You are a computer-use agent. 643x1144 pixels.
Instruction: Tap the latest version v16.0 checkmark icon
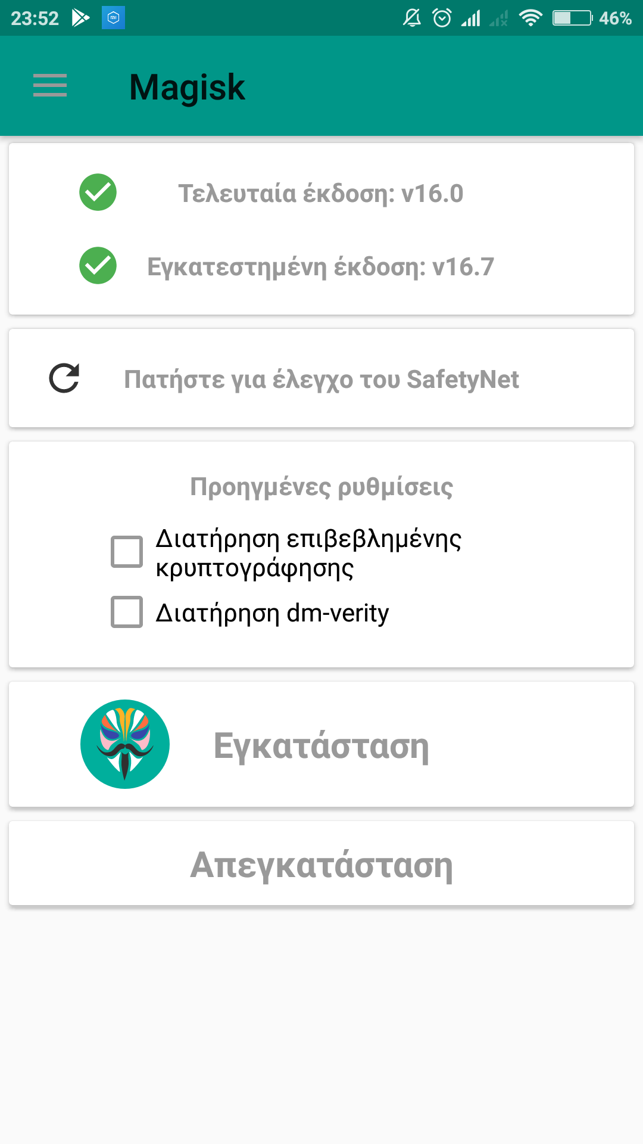tap(98, 192)
